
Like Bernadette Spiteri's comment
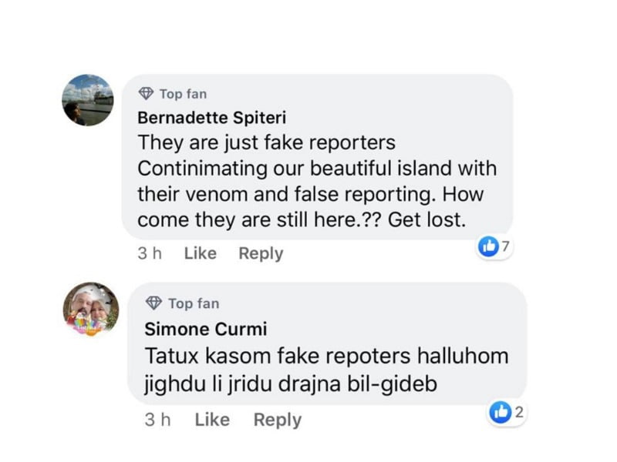coord(201,253)
